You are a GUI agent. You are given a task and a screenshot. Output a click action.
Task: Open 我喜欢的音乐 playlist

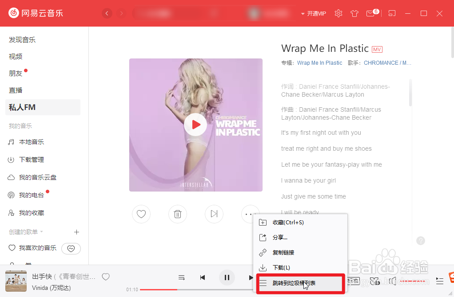(38, 248)
